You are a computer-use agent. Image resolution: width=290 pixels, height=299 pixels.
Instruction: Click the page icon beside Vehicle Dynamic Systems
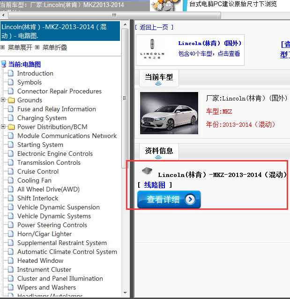click(11, 216)
